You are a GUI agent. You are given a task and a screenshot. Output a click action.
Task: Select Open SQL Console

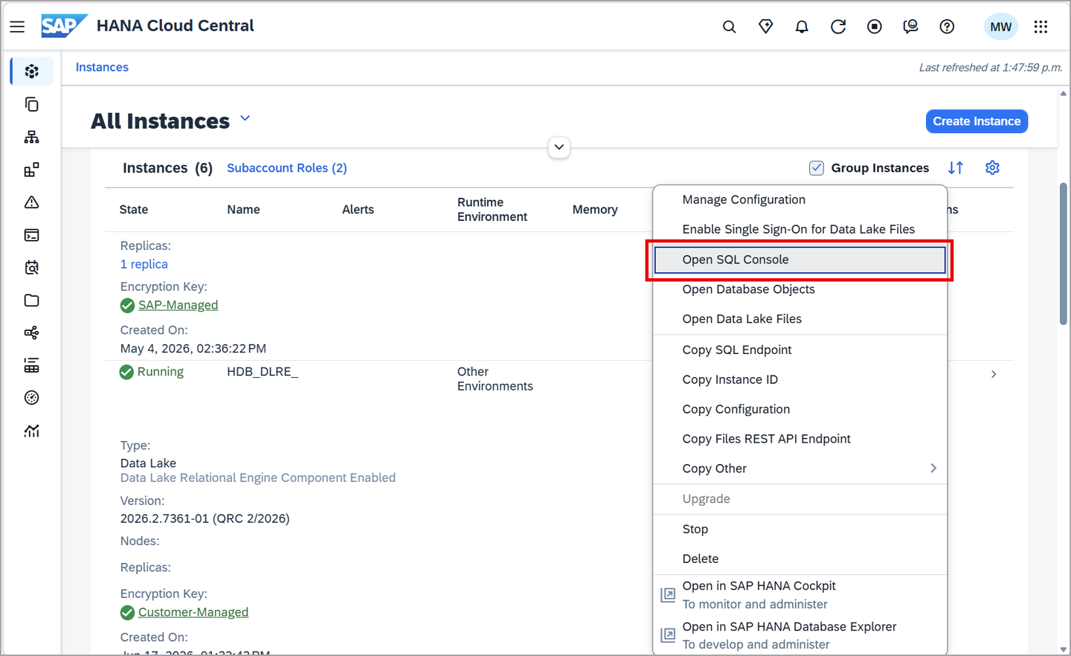800,260
